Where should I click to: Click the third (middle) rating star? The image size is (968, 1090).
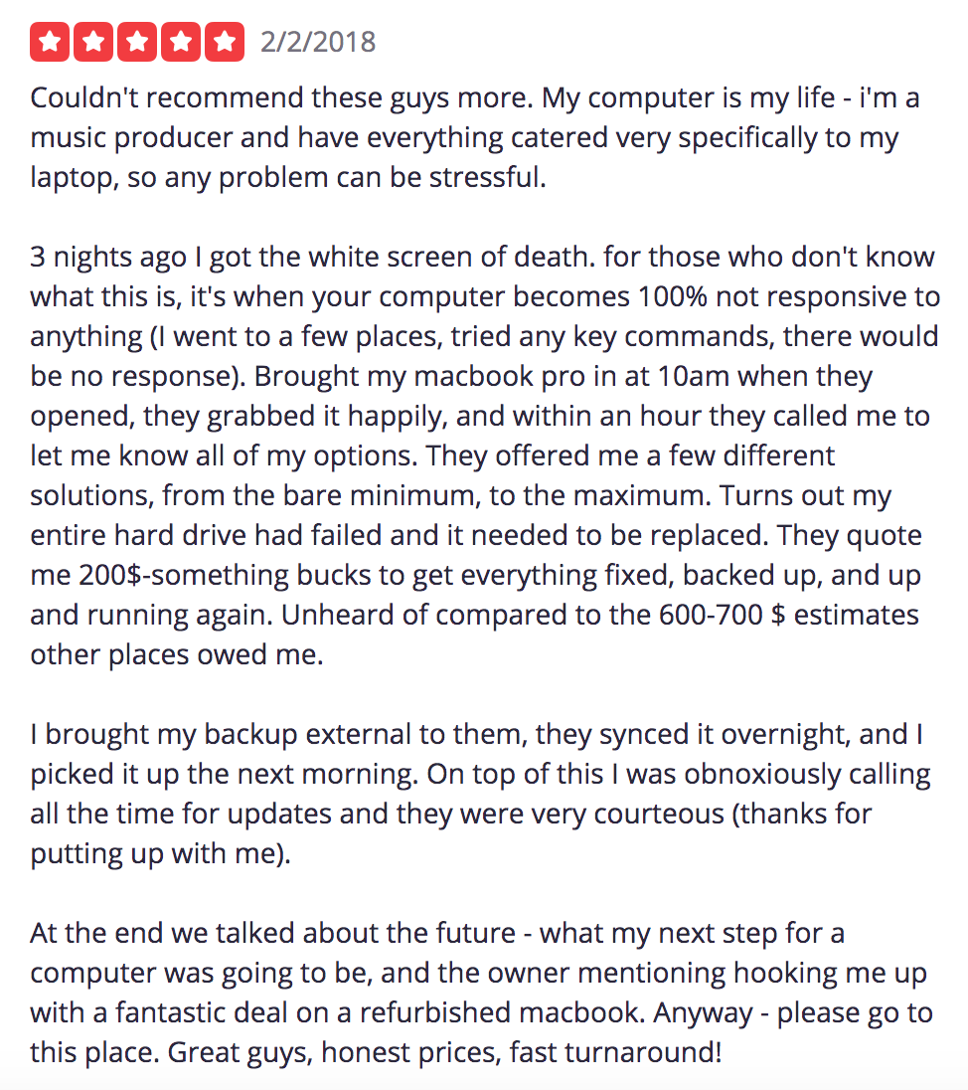[137, 42]
